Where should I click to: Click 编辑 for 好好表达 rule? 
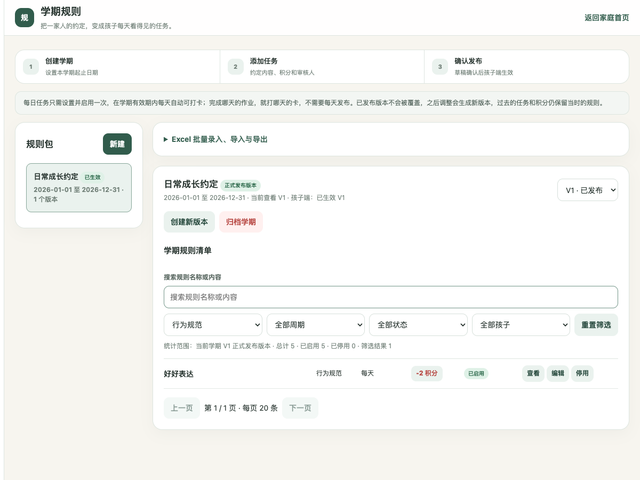[558, 373]
